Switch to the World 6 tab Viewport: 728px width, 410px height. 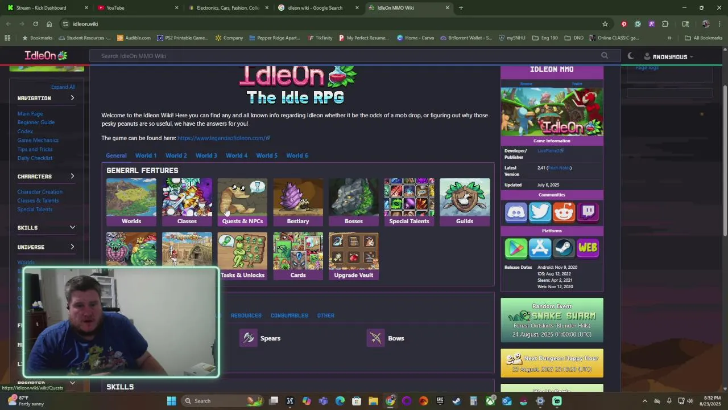click(x=297, y=155)
